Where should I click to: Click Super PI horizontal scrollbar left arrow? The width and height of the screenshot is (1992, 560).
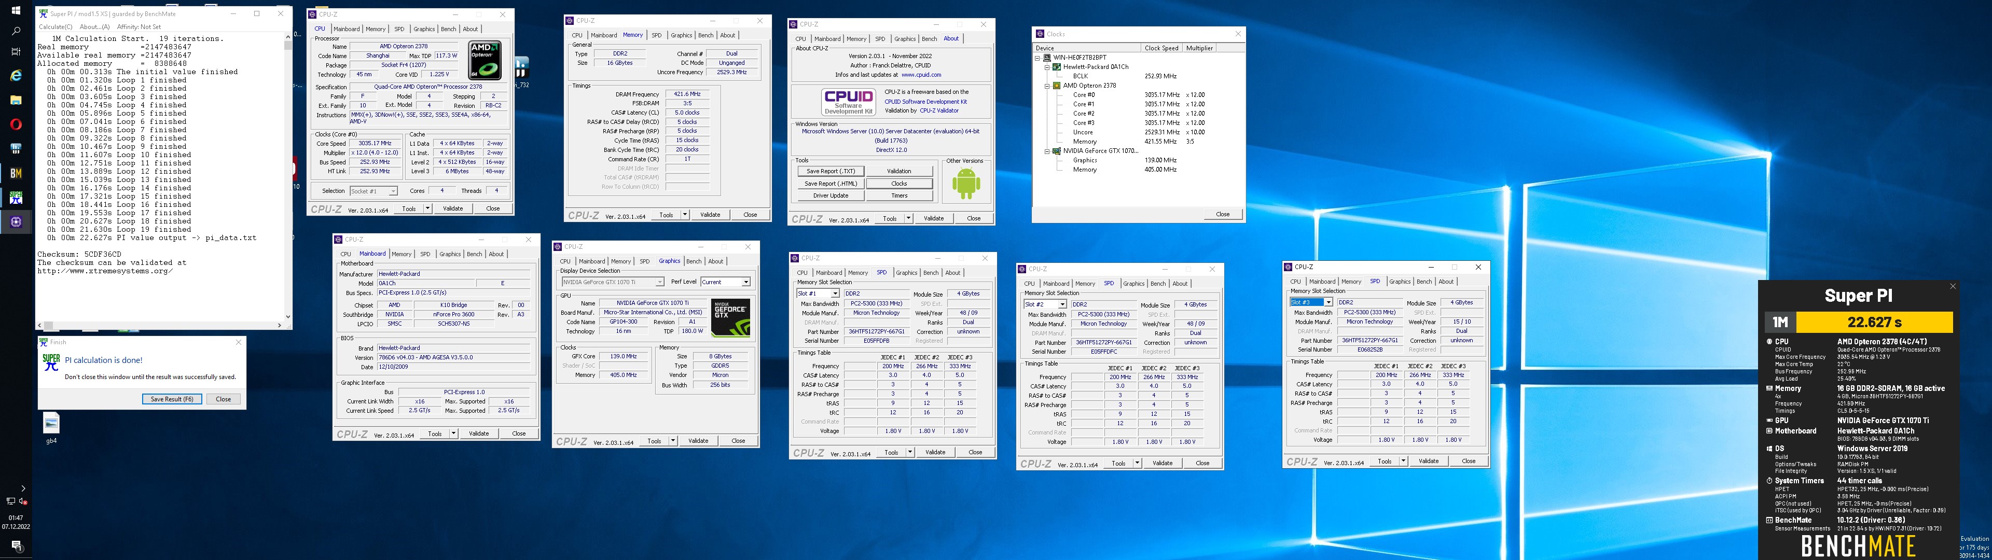(x=40, y=326)
